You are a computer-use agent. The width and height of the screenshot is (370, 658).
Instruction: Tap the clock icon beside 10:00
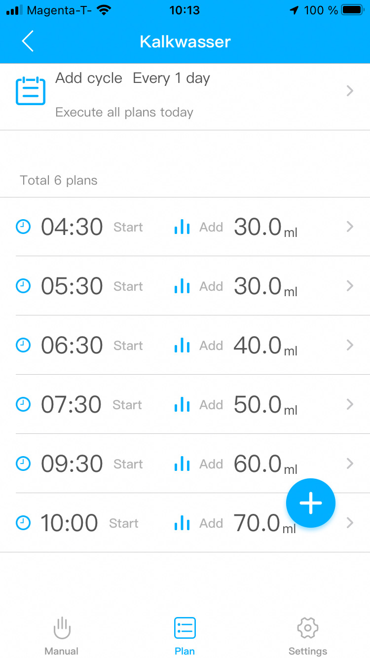(23, 523)
